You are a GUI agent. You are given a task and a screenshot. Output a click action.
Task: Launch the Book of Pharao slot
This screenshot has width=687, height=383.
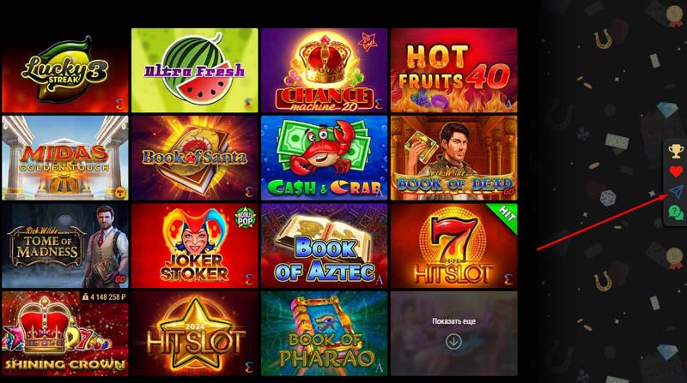pyautogui.click(x=325, y=333)
